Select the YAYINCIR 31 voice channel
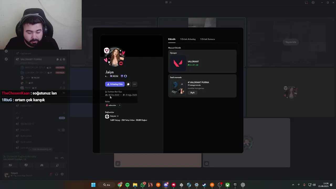The image size is (336, 189). 40,124
